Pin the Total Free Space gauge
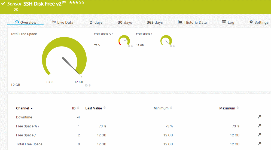The height and width of the screenshot is (150, 271). click(x=90, y=85)
